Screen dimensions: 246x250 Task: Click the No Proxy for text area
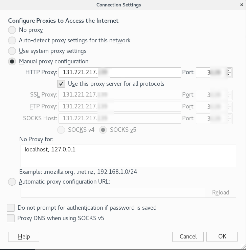tap(128, 156)
